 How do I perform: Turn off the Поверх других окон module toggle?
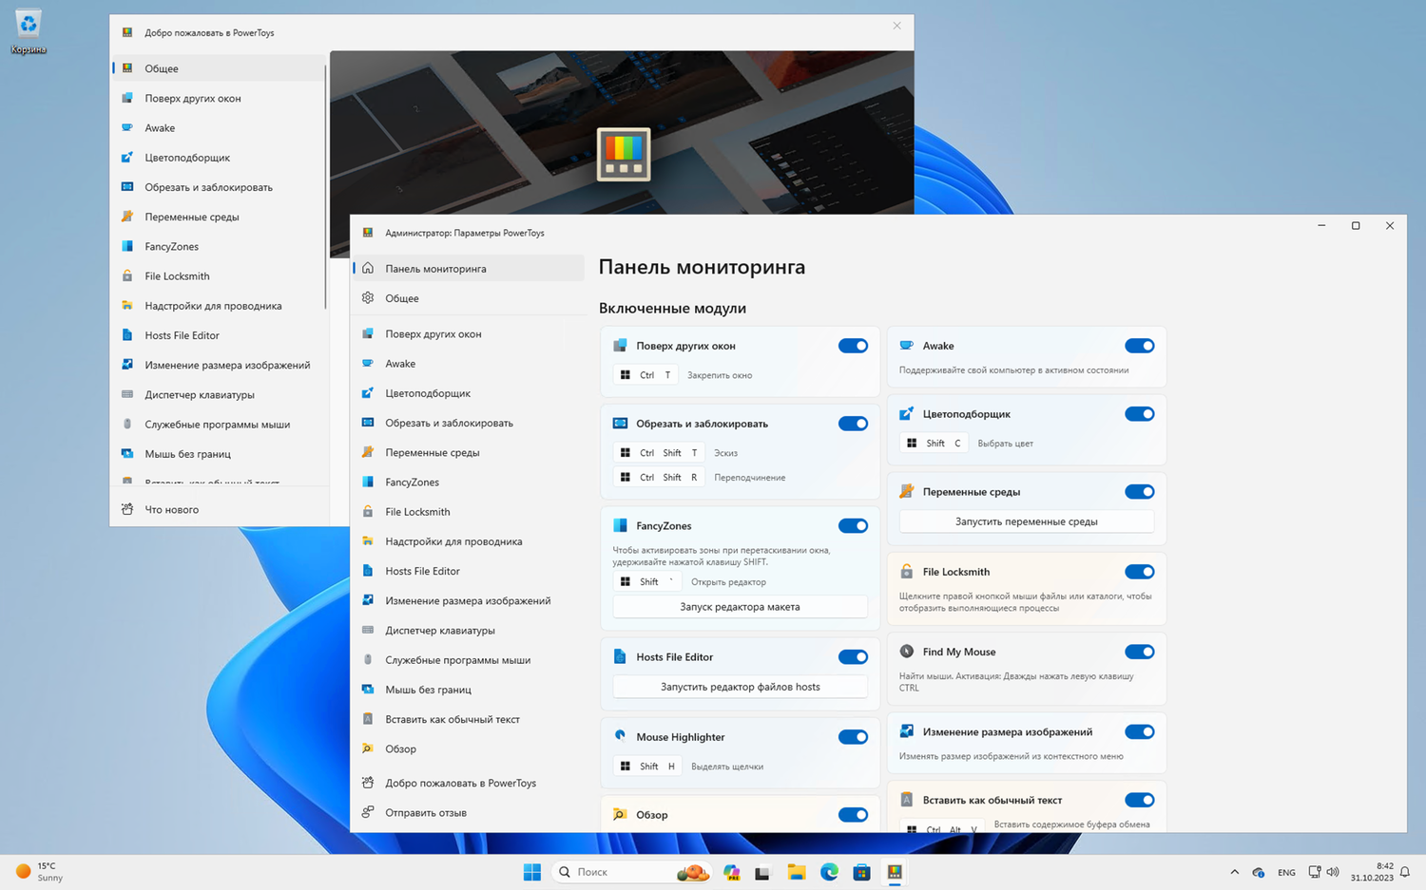pos(853,346)
